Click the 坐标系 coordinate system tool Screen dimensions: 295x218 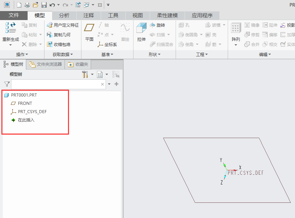click(x=107, y=44)
